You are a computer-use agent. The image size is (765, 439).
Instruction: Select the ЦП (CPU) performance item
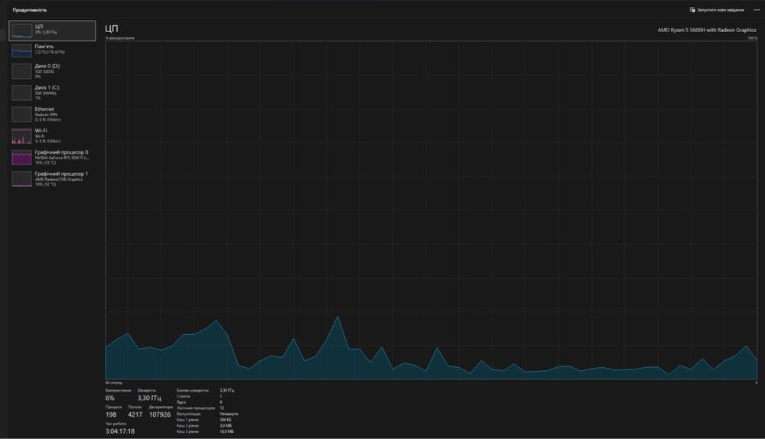point(52,31)
